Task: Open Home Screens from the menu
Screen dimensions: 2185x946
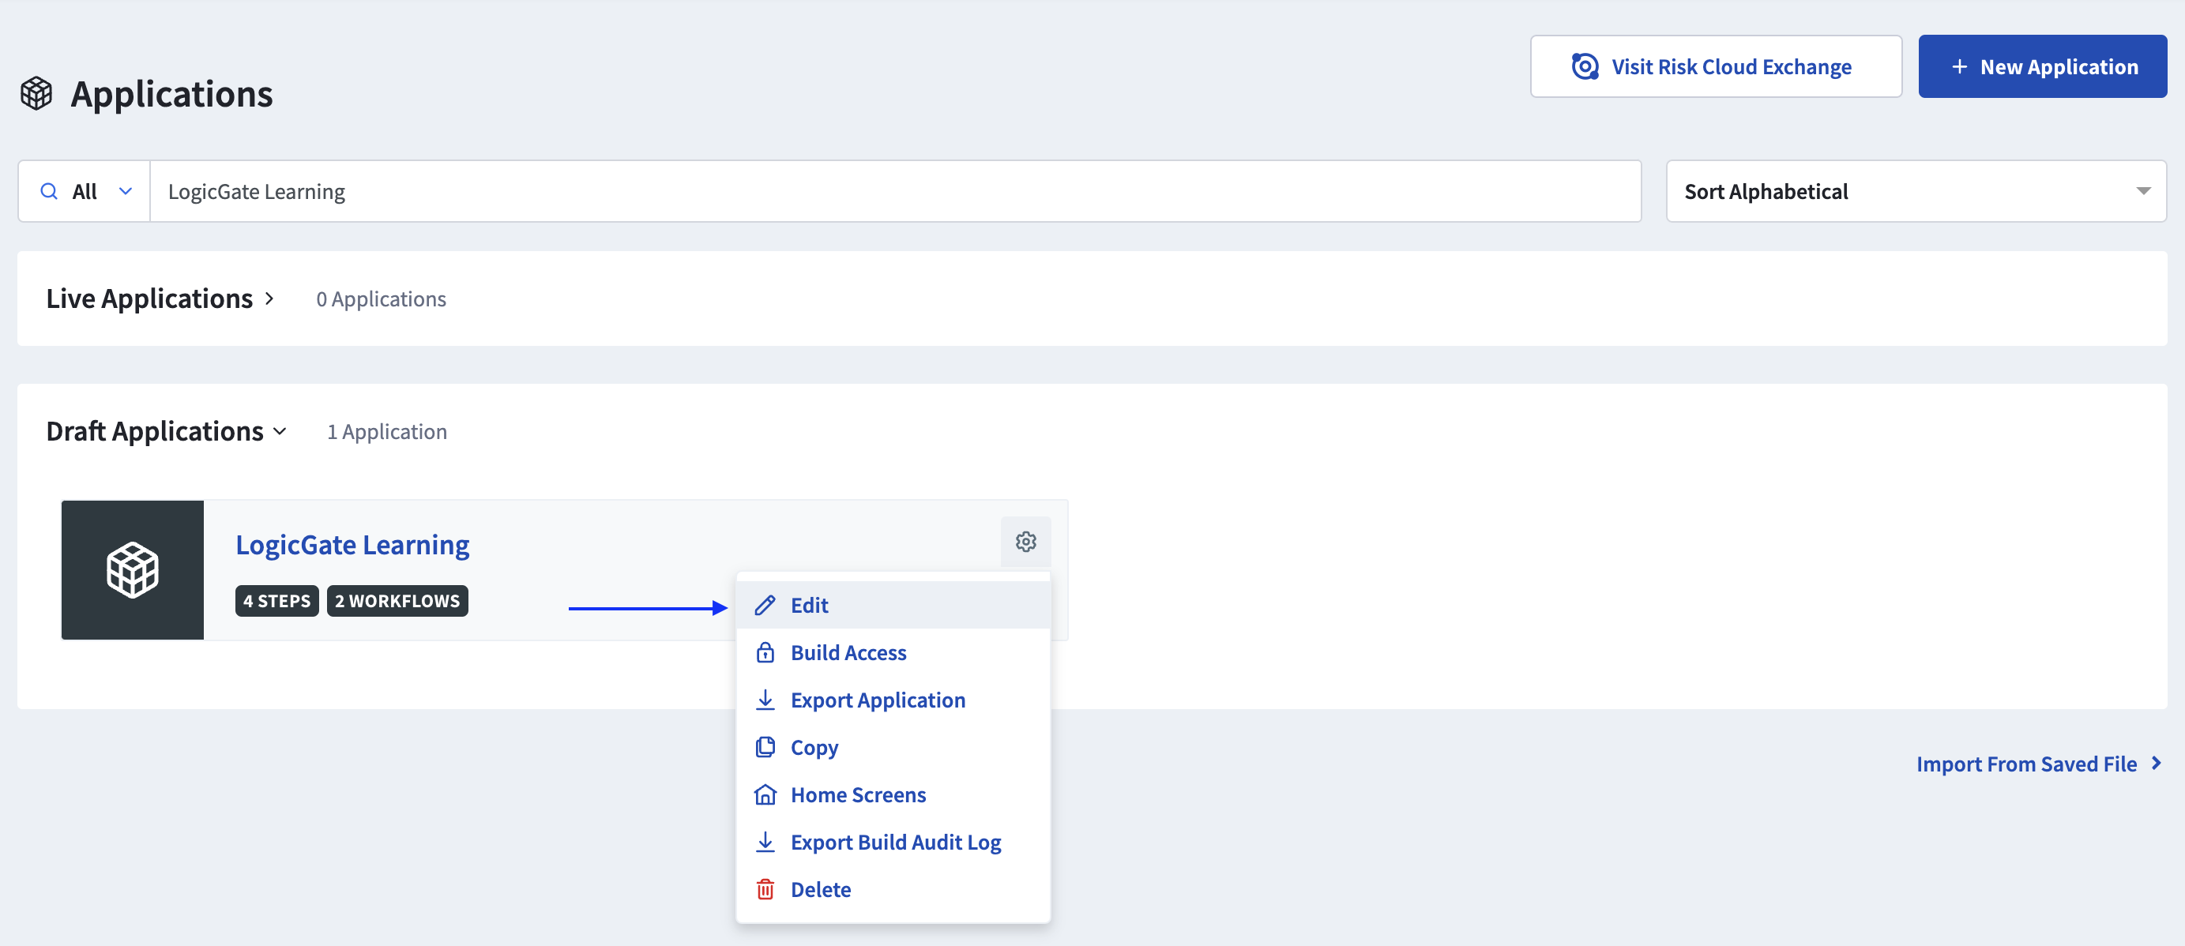Action: point(893,795)
